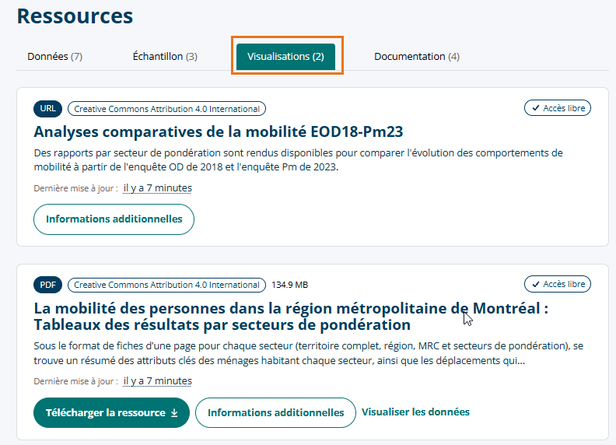Screen dimensions: 616x445
Task: Click the Accès libre badge on Analyses comparatives card
Action: 558,108
